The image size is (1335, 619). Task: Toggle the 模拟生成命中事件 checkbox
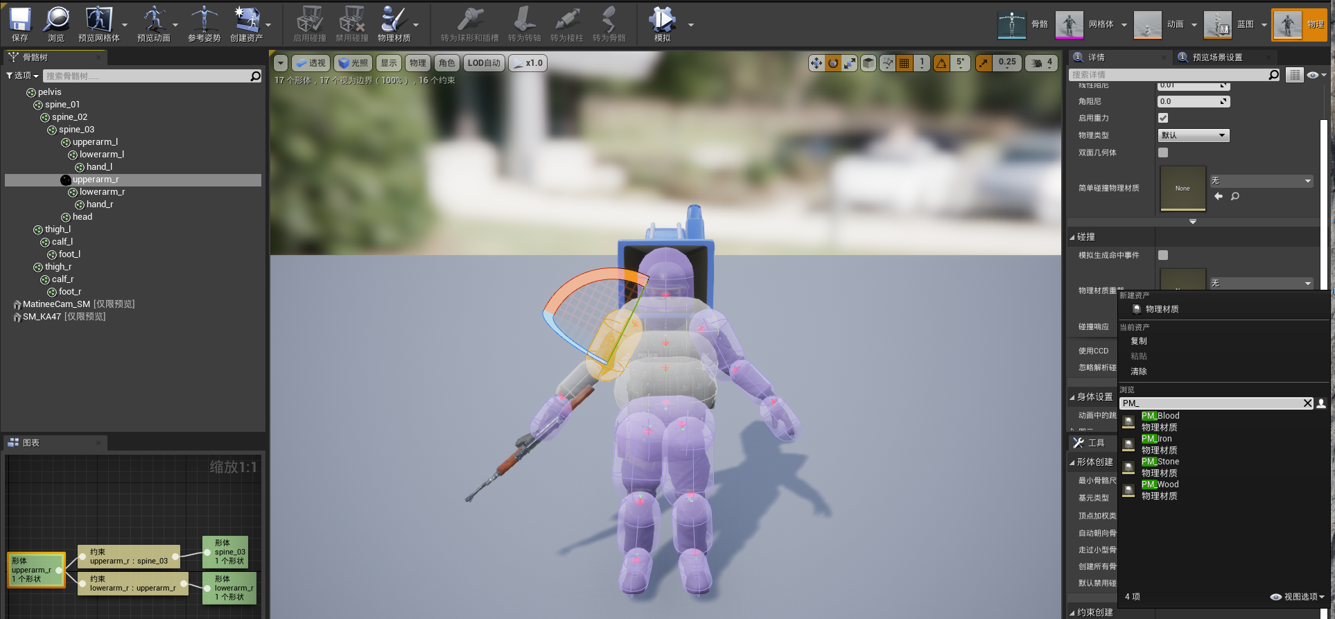click(1163, 255)
